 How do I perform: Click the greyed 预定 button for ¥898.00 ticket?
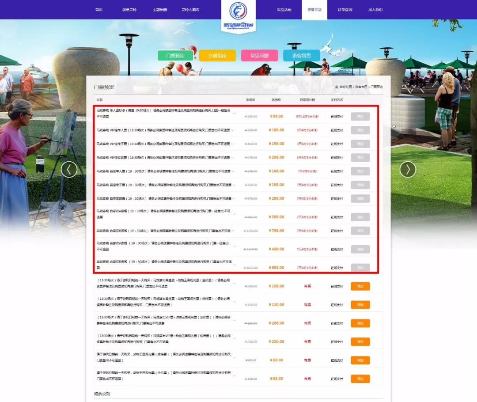(x=360, y=268)
